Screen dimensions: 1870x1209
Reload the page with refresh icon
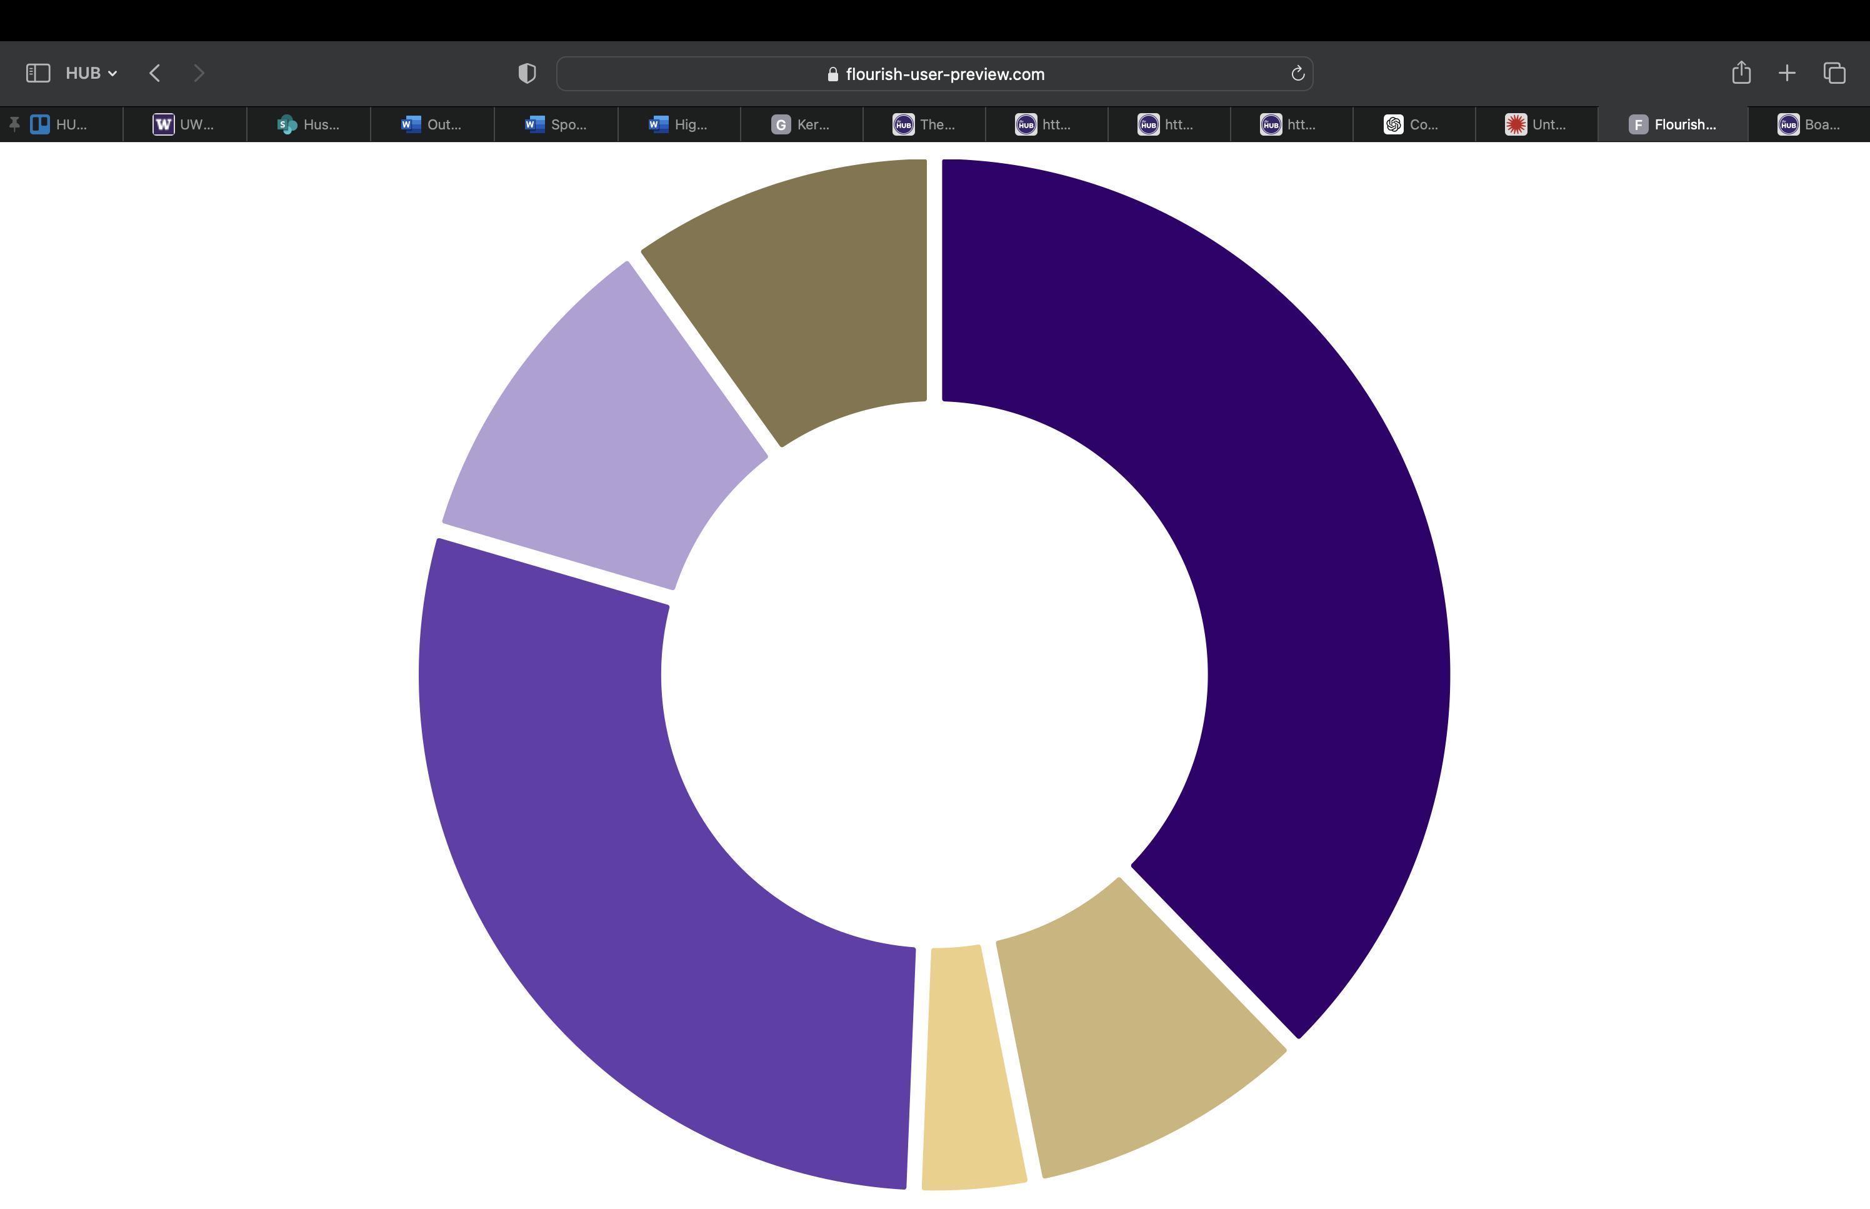(1297, 74)
